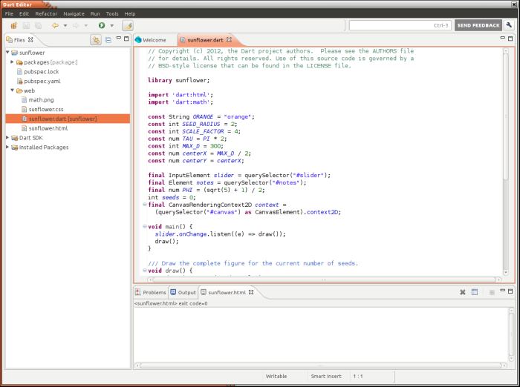Click the console display icon beside the X

click(x=475, y=293)
